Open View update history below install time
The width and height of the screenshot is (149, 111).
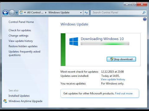pyautogui.click(x=113, y=79)
